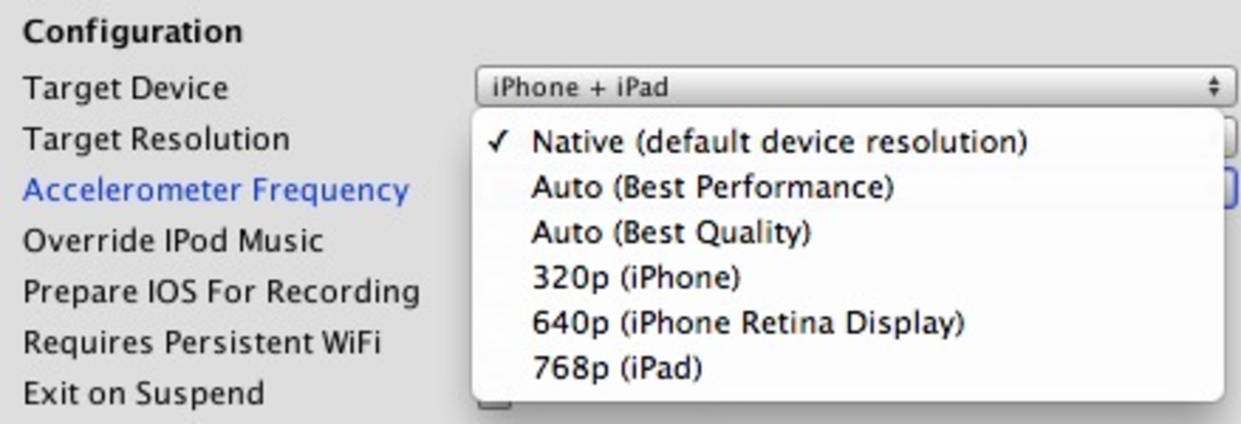Pick Auto (Best Quality) from list

(671, 232)
